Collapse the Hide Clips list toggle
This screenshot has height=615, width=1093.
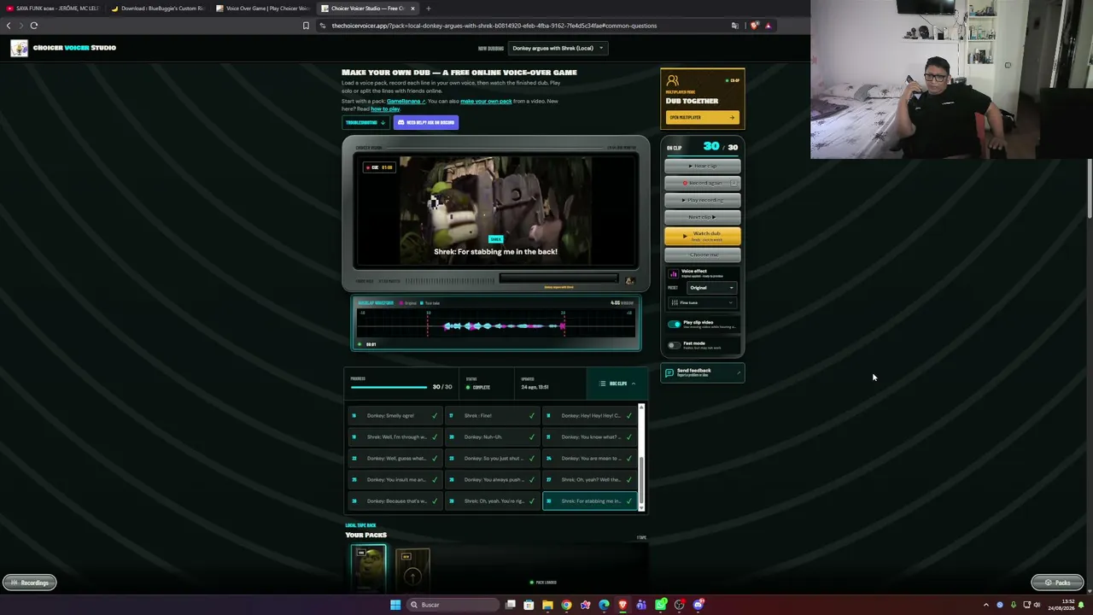pos(617,384)
